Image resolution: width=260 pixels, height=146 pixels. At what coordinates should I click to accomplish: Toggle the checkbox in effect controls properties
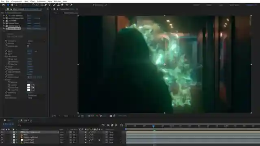point(28,46)
